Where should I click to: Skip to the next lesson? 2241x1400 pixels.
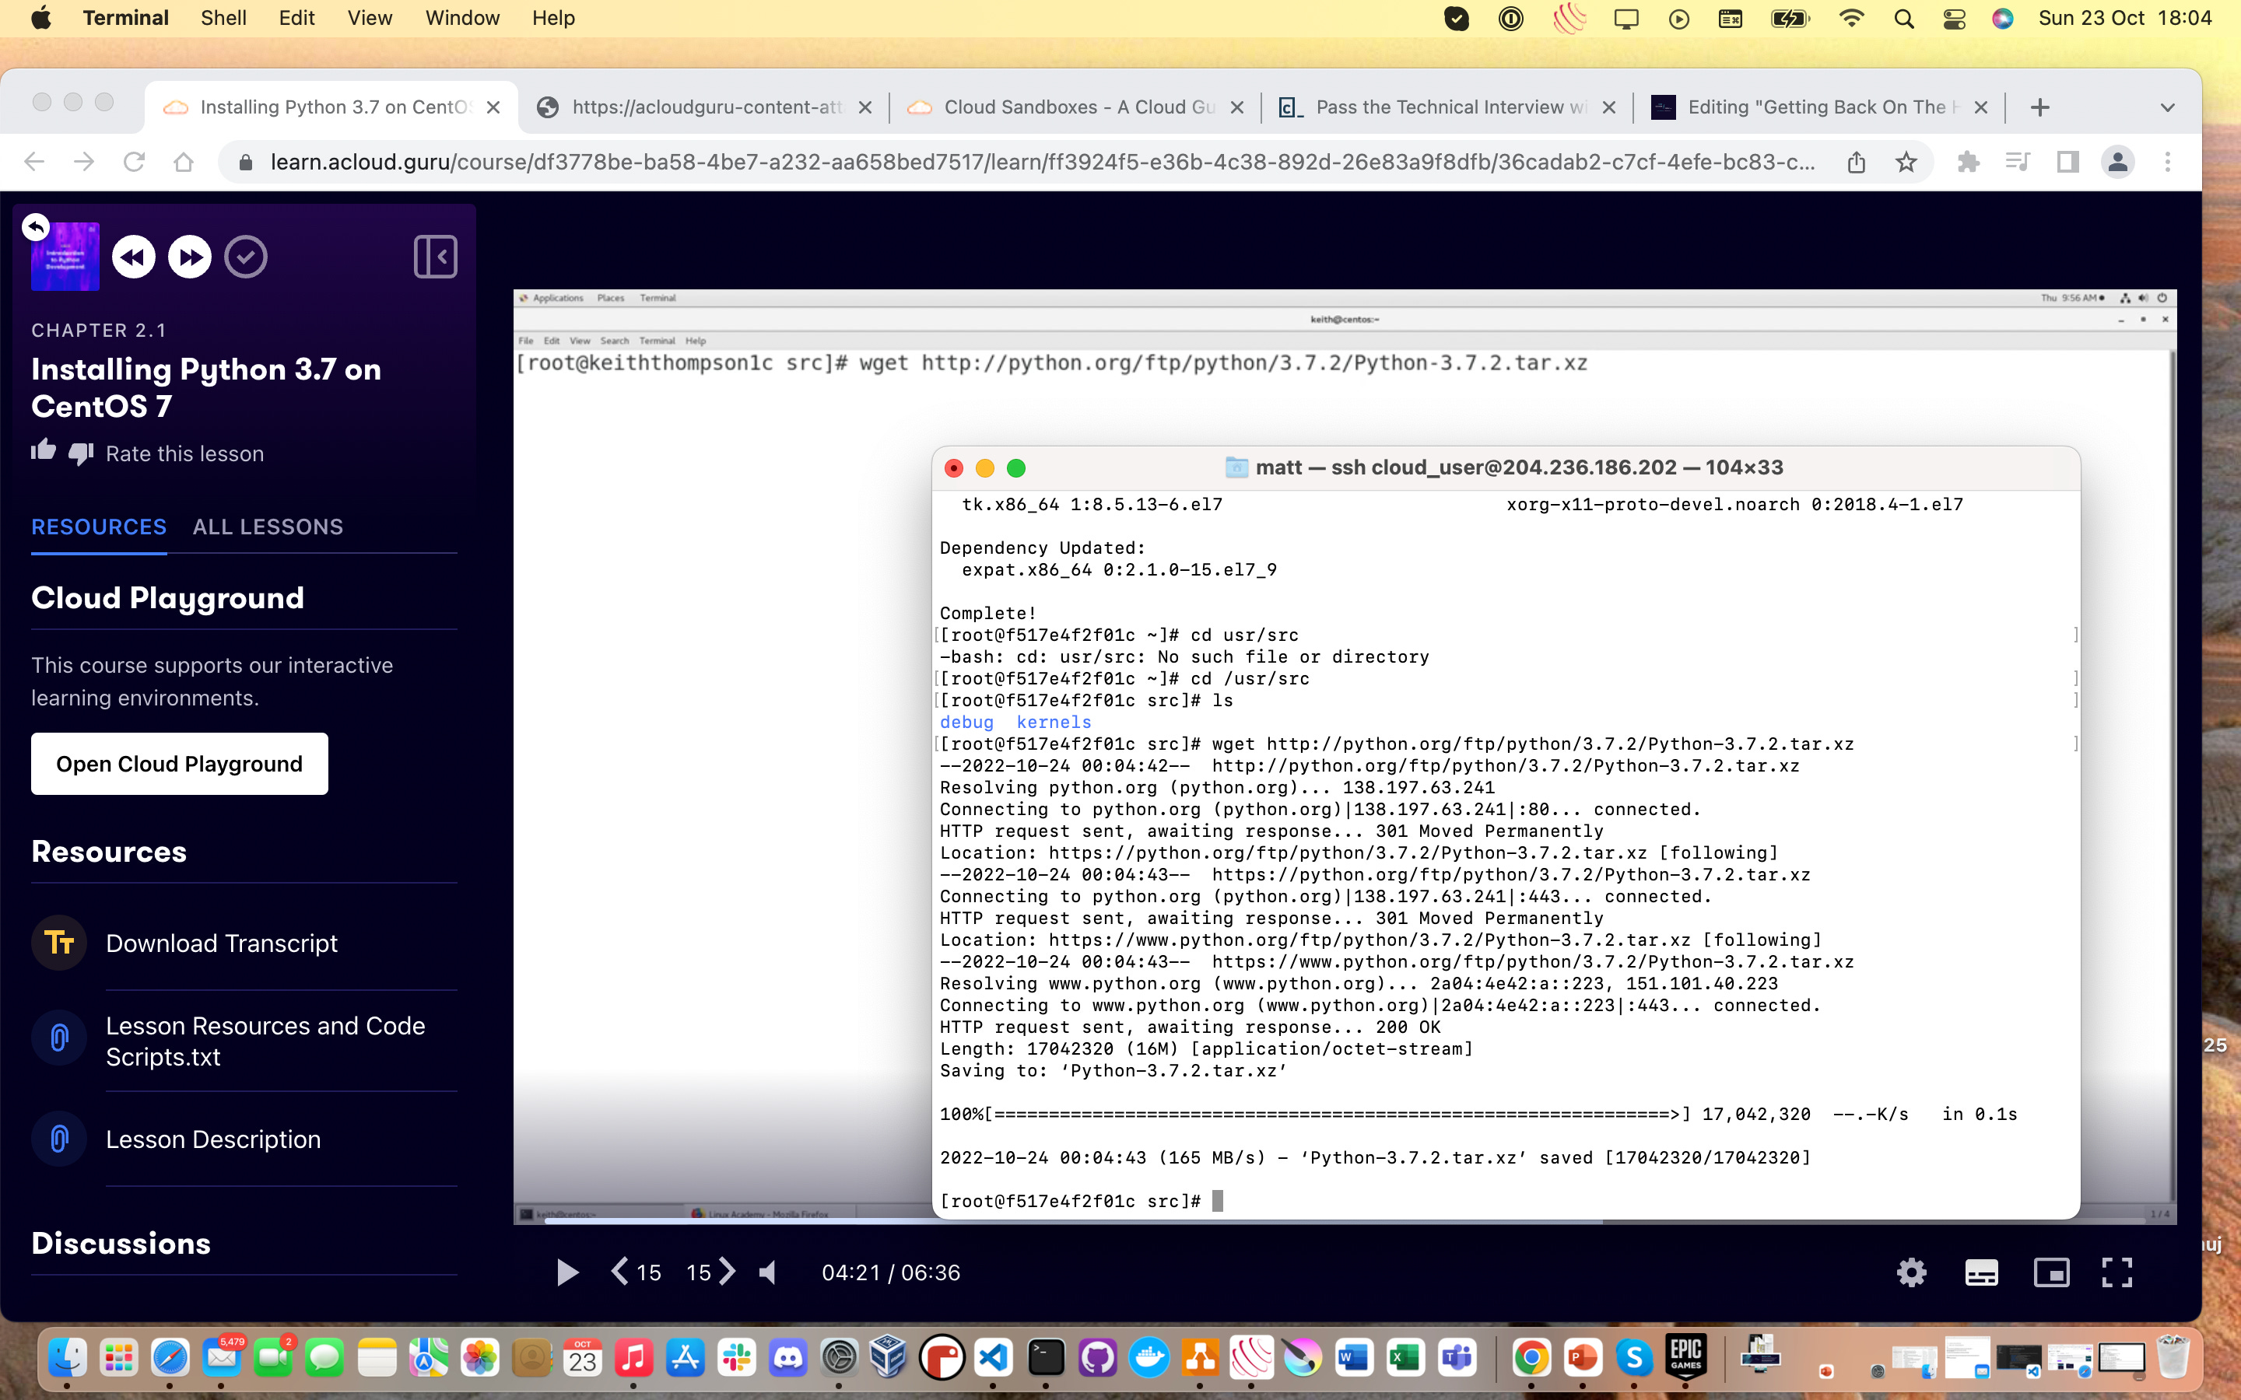(190, 257)
